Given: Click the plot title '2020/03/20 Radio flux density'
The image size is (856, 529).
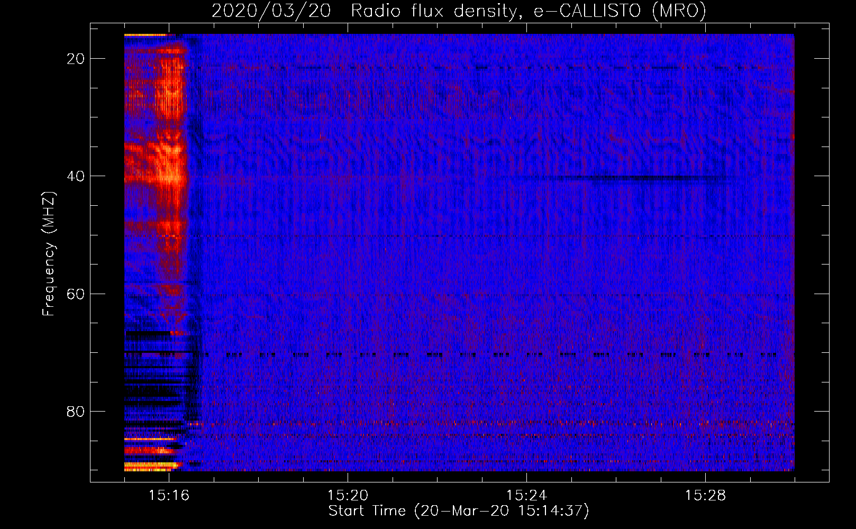Looking at the screenshot, I should tap(459, 11).
